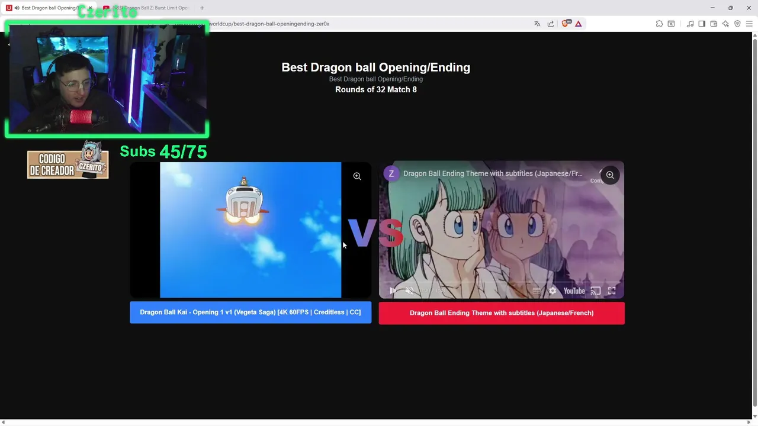Open the Leo AI sparkle icon
Viewport: 758px width, 426px height.
pyautogui.click(x=725, y=24)
